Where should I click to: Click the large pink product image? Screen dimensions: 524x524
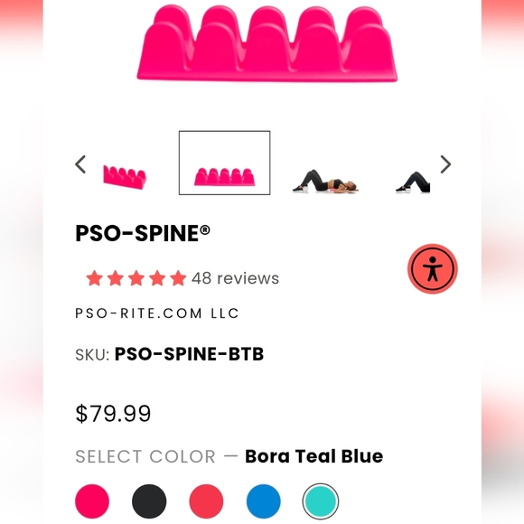(x=267, y=42)
